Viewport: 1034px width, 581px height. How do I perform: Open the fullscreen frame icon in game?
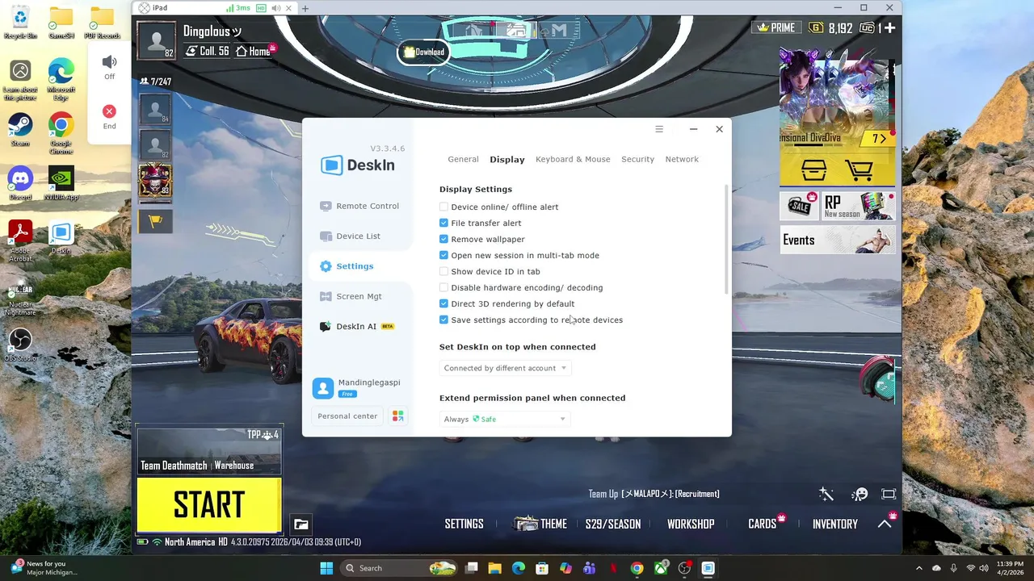point(889,494)
